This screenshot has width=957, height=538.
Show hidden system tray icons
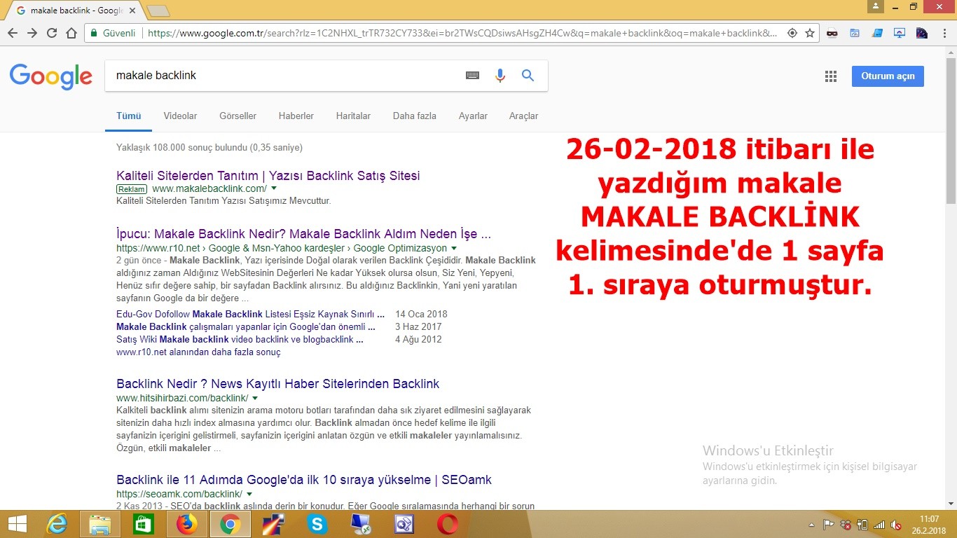pos(812,524)
